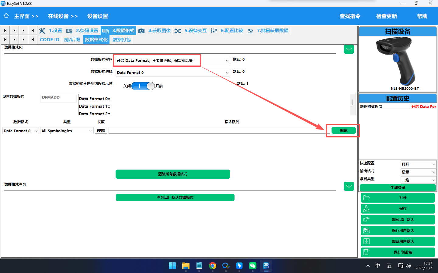Click the 长度 field showing 9999
The width and height of the screenshot is (438, 273).
pos(101,130)
